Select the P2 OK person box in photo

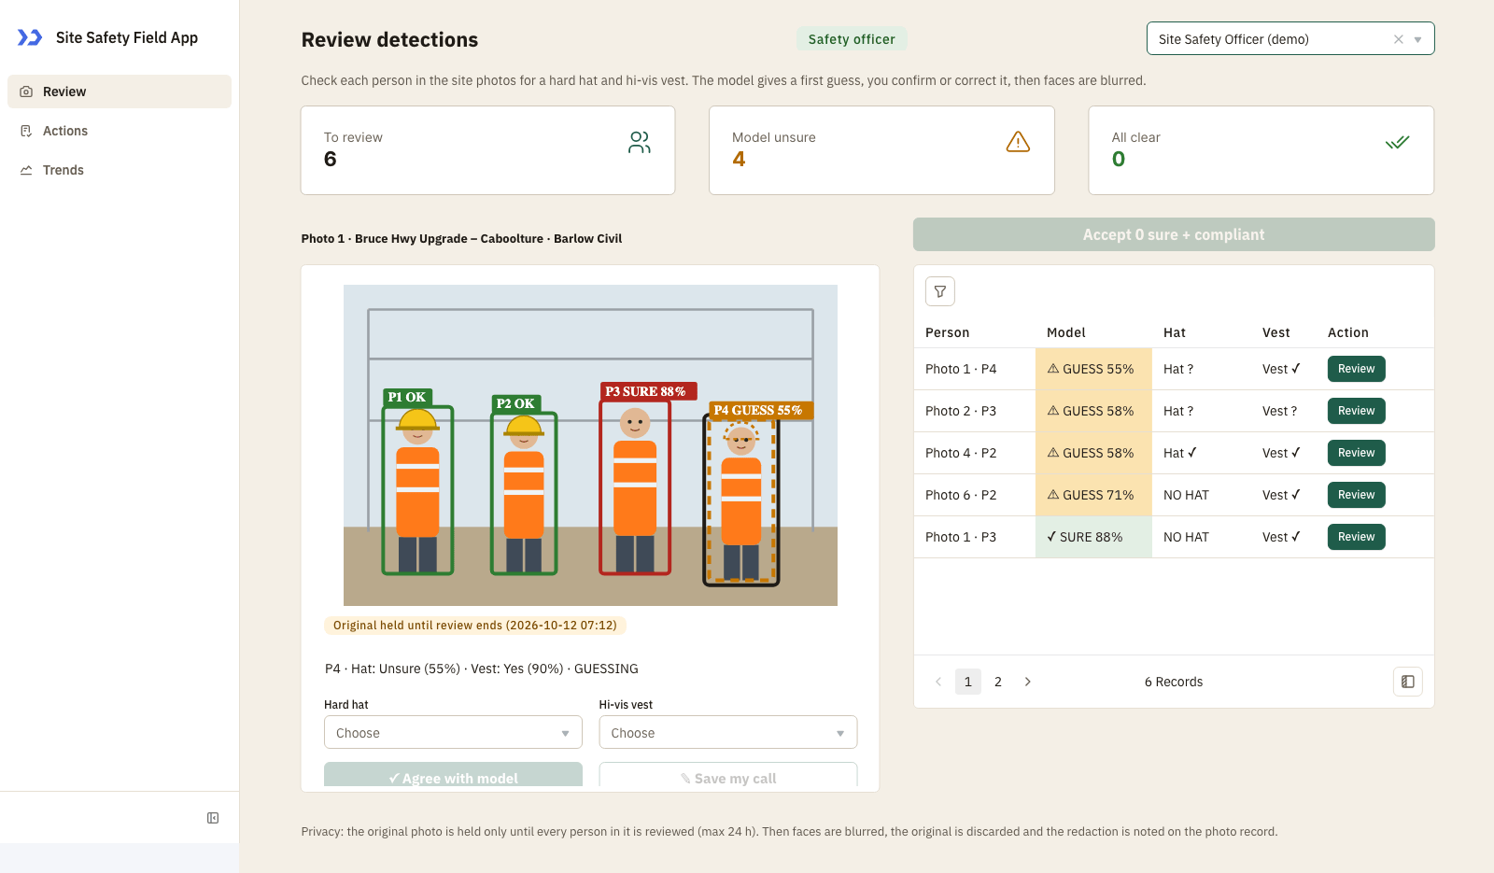click(x=524, y=493)
